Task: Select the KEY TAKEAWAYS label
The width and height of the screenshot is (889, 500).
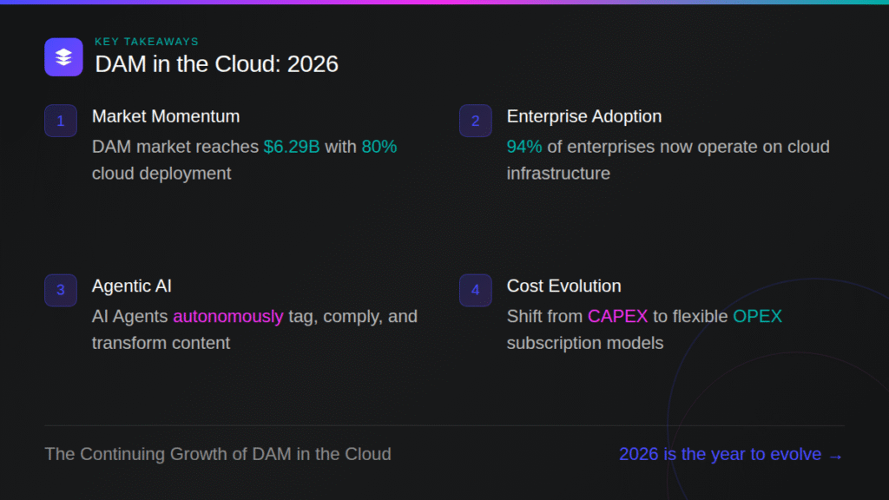Action: click(147, 41)
